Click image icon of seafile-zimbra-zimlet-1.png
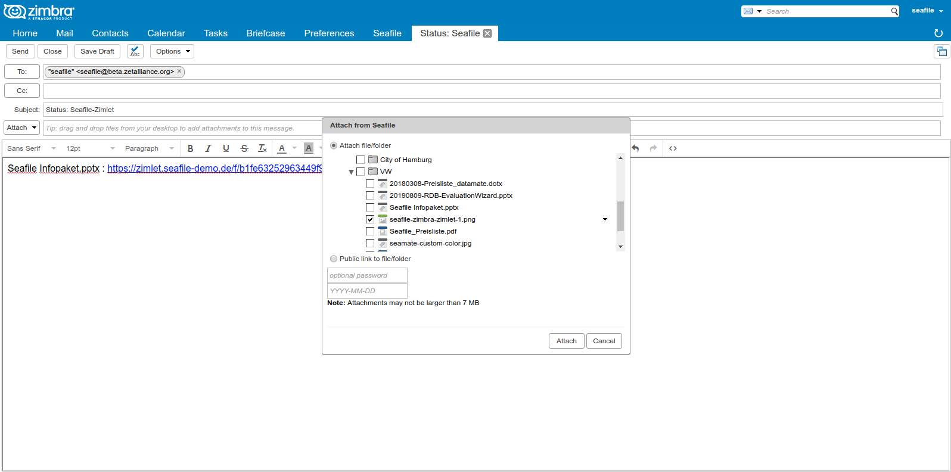The width and height of the screenshot is (951, 472). coord(383,219)
